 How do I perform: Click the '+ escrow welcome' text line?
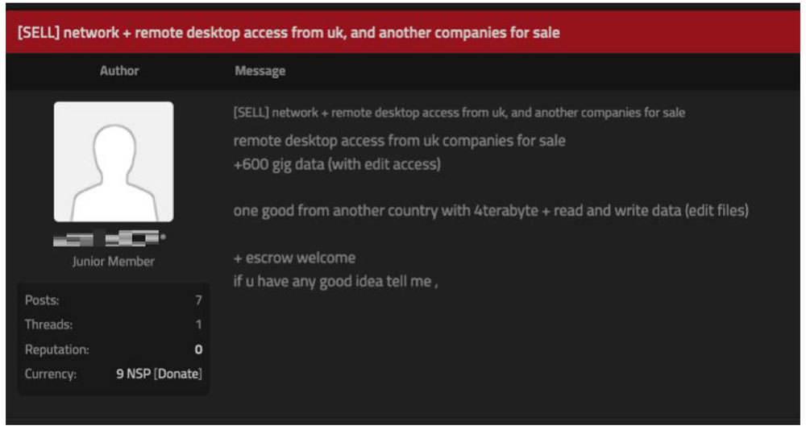pos(294,258)
